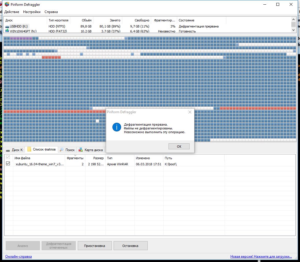This screenshot has width=300, height=262.
Task: Sort file list by Размер column
Action: point(95,158)
